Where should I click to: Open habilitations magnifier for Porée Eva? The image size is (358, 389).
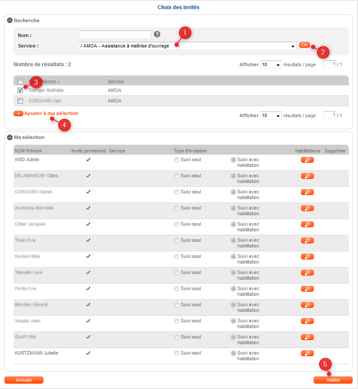click(307, 289)
